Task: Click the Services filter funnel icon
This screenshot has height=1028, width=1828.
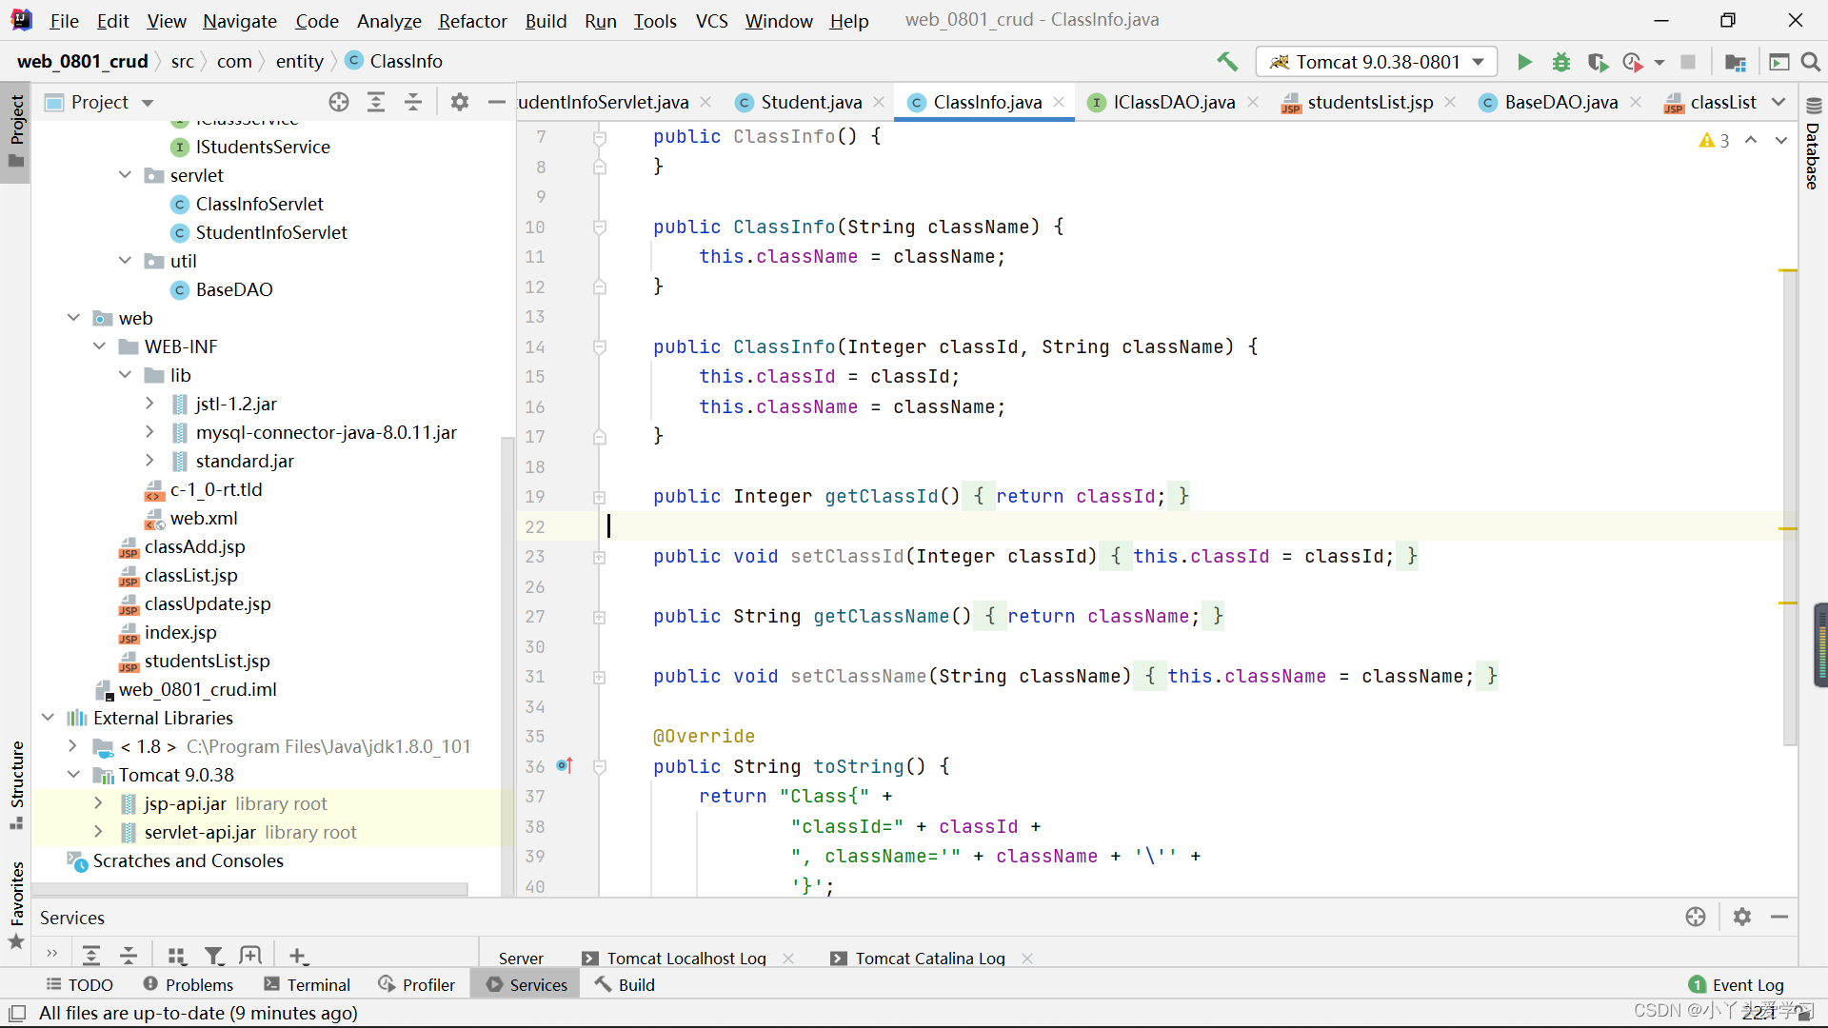Action: 214,955
